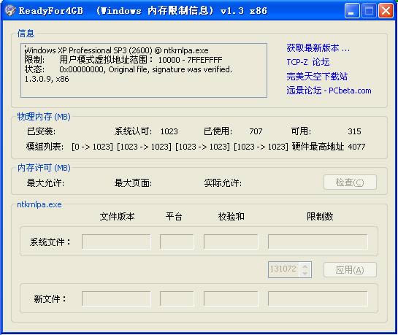
Task: Click the 新文件 platform field
Action: point(177,299)
